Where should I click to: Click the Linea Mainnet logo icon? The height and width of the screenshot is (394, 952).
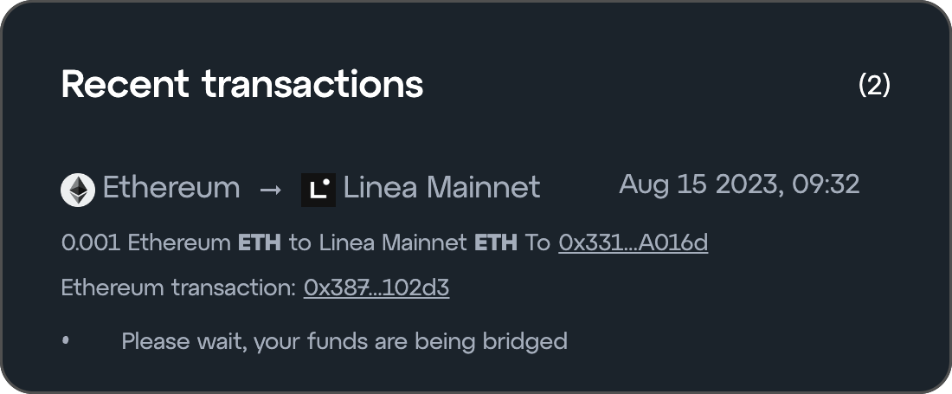pyautogui.click(x=318, y=190)
